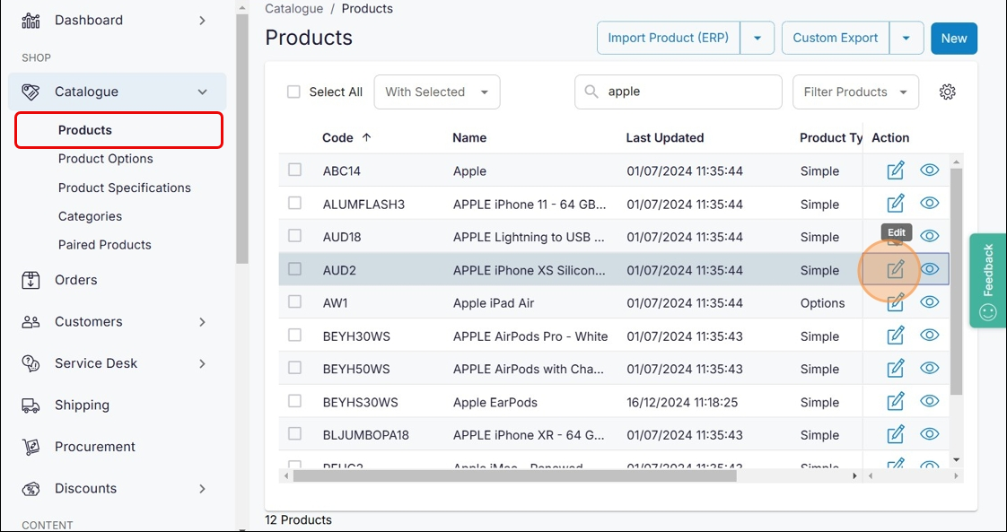1007x532 pixels.
Task: Open Product Options in Catalogue menu
Action: click(105, 159)
